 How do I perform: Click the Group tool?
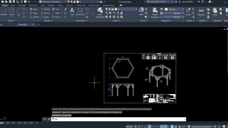(x=188, y=12)
